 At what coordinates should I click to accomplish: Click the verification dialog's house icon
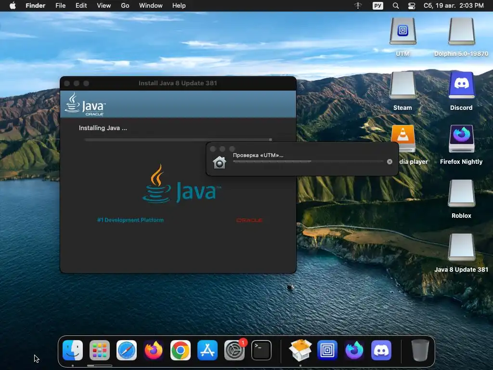[x=220, y=162]
